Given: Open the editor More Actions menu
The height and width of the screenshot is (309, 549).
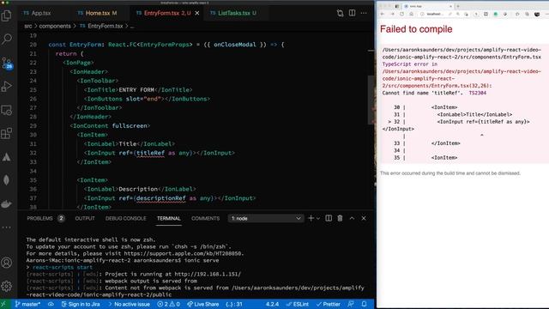Looking at the screenshot, I should click(364, 14).
